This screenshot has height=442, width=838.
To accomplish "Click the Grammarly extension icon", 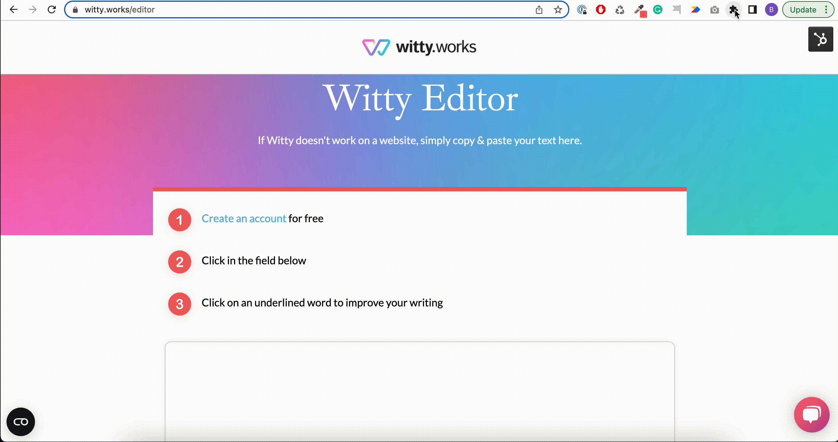I will (658, 10).
